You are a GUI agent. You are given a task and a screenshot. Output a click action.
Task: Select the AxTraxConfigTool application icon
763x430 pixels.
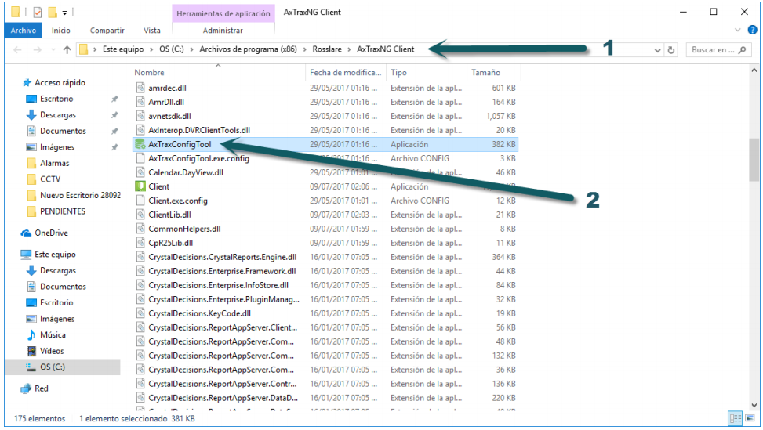point(140,144)
